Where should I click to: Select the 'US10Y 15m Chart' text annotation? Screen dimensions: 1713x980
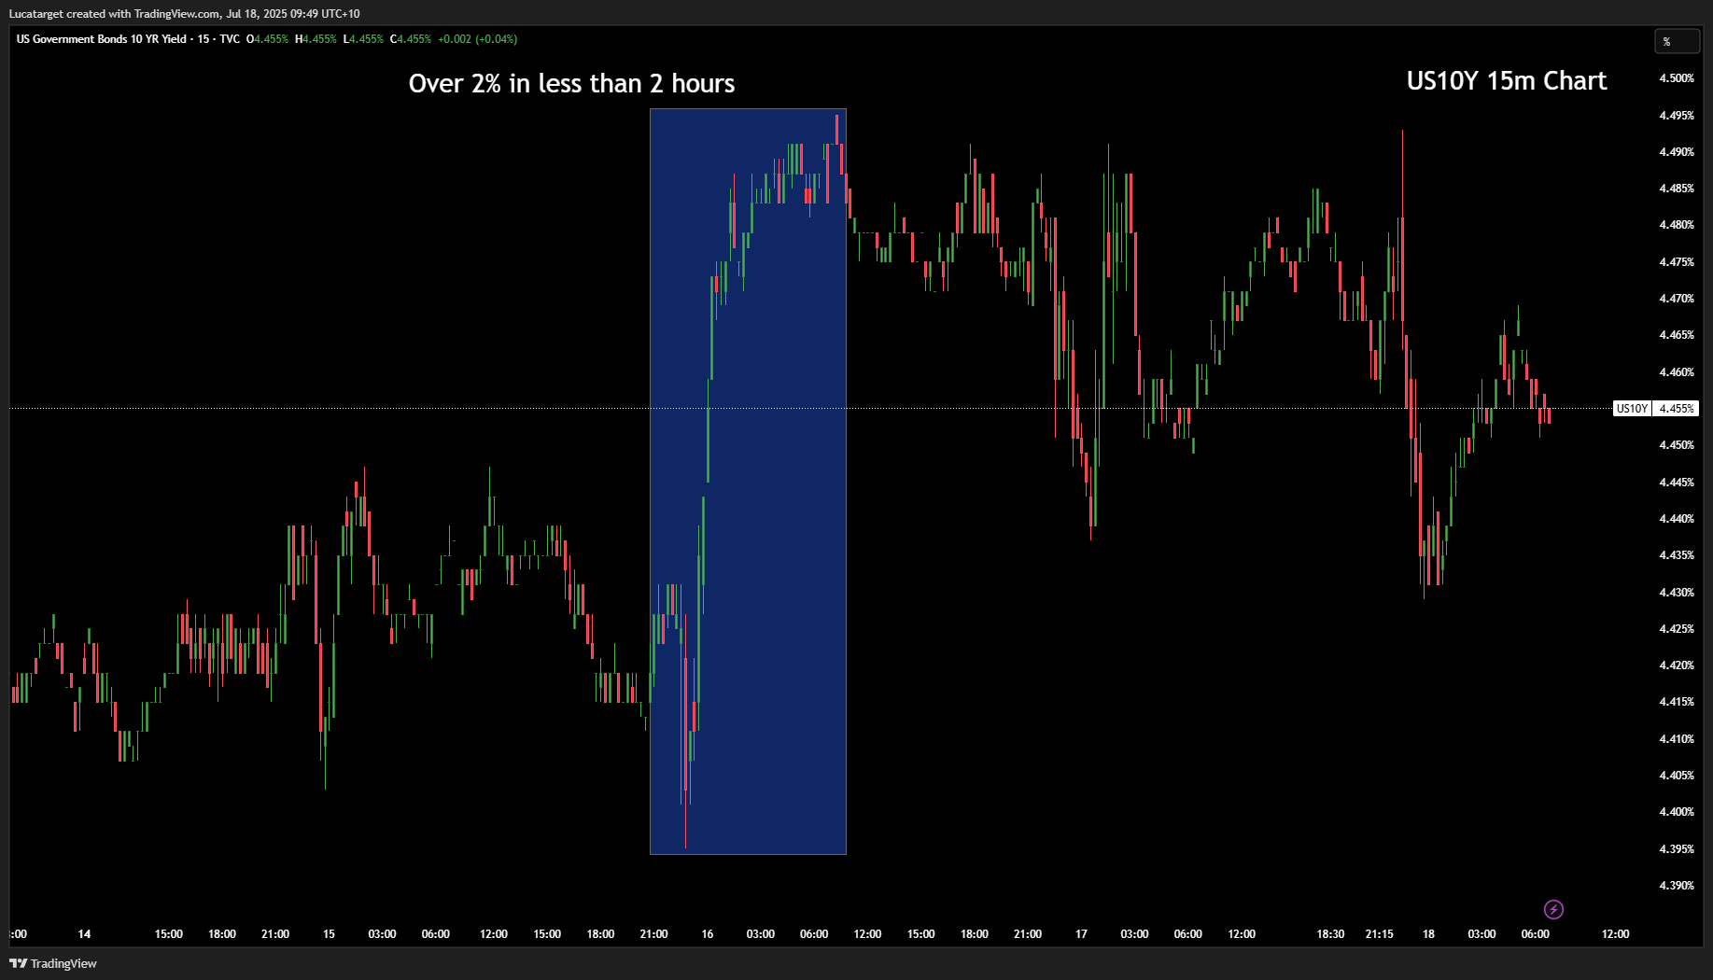[x=1506, y=81]
